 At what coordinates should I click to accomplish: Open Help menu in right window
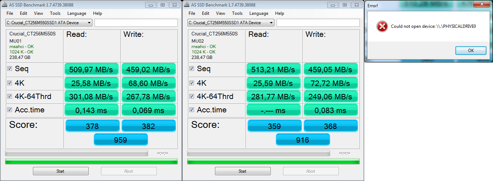pos(279,13)
